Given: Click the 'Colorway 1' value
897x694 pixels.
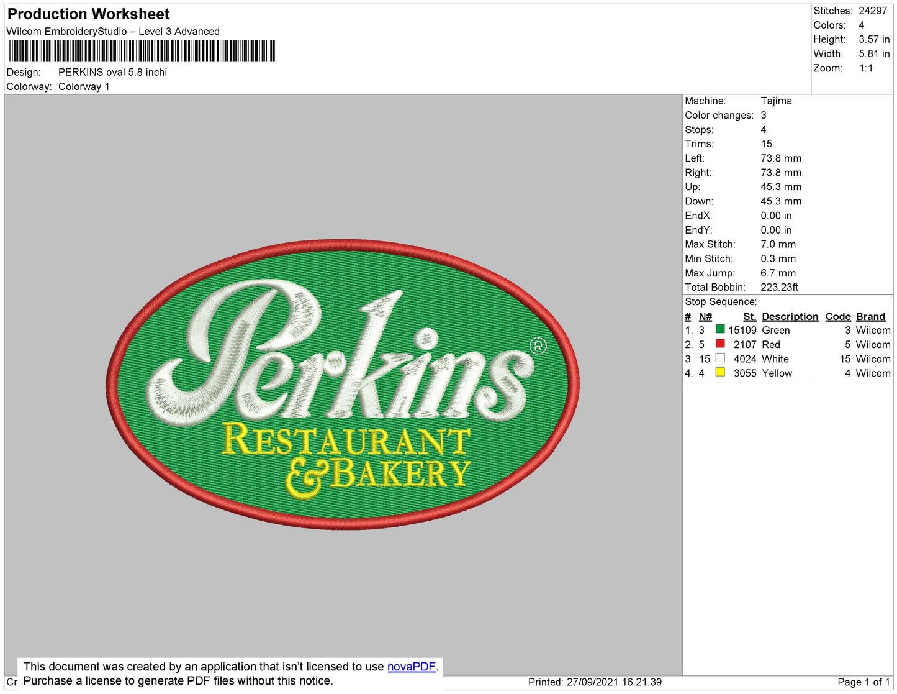Looking at the screenshot, I should [x=84, y=87].
